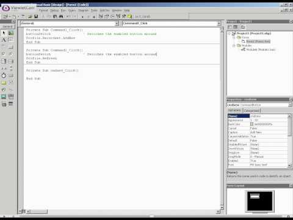Select the Data control tool
This screenshot has height=220, width=293.
[x=11, y=97]
